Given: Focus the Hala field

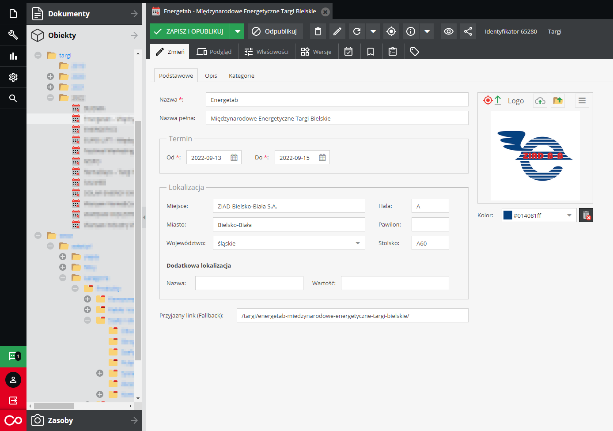Looking at the screenshot, I should [430, 206].
